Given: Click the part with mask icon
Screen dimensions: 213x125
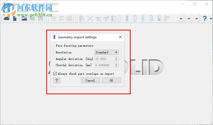Looking at the screenshot, I should point(167,18).
